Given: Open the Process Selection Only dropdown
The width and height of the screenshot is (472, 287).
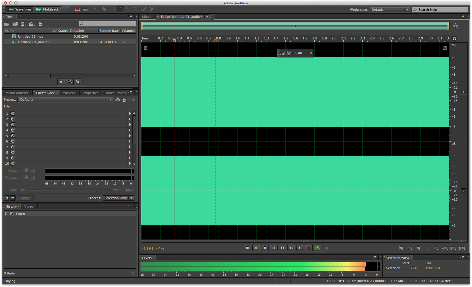Looking at the screenshot, I should click(x=118, y=198).
